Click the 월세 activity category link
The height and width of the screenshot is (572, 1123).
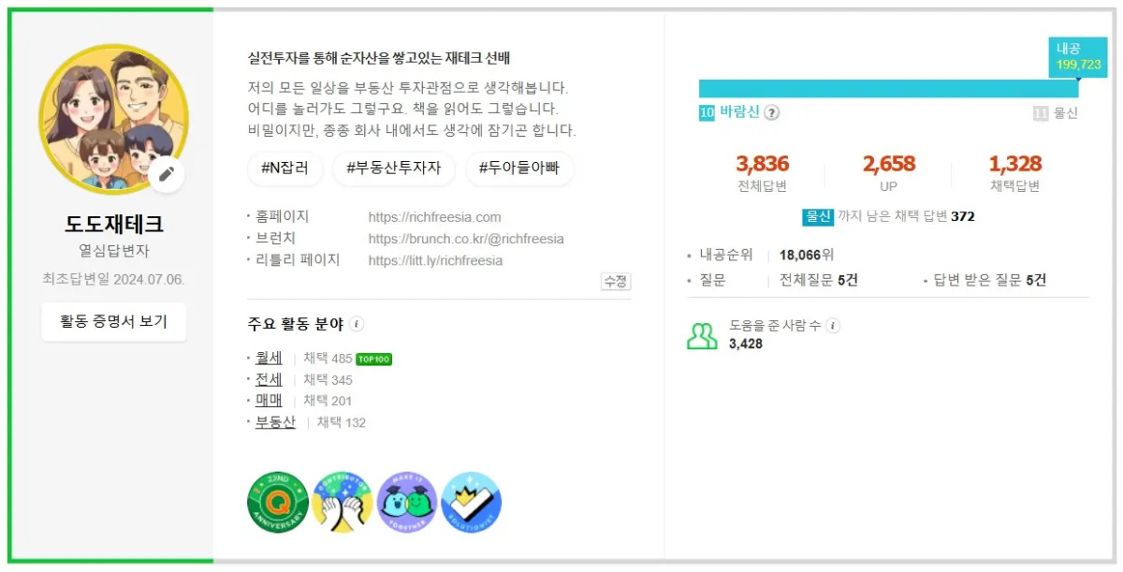tap(268, 358)
